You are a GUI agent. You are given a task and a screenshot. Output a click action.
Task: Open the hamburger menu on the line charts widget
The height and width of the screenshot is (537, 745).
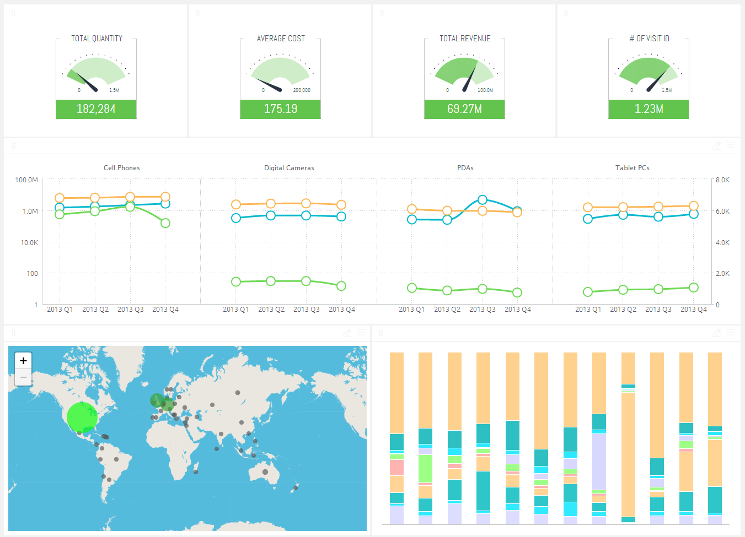click(731, 146)
